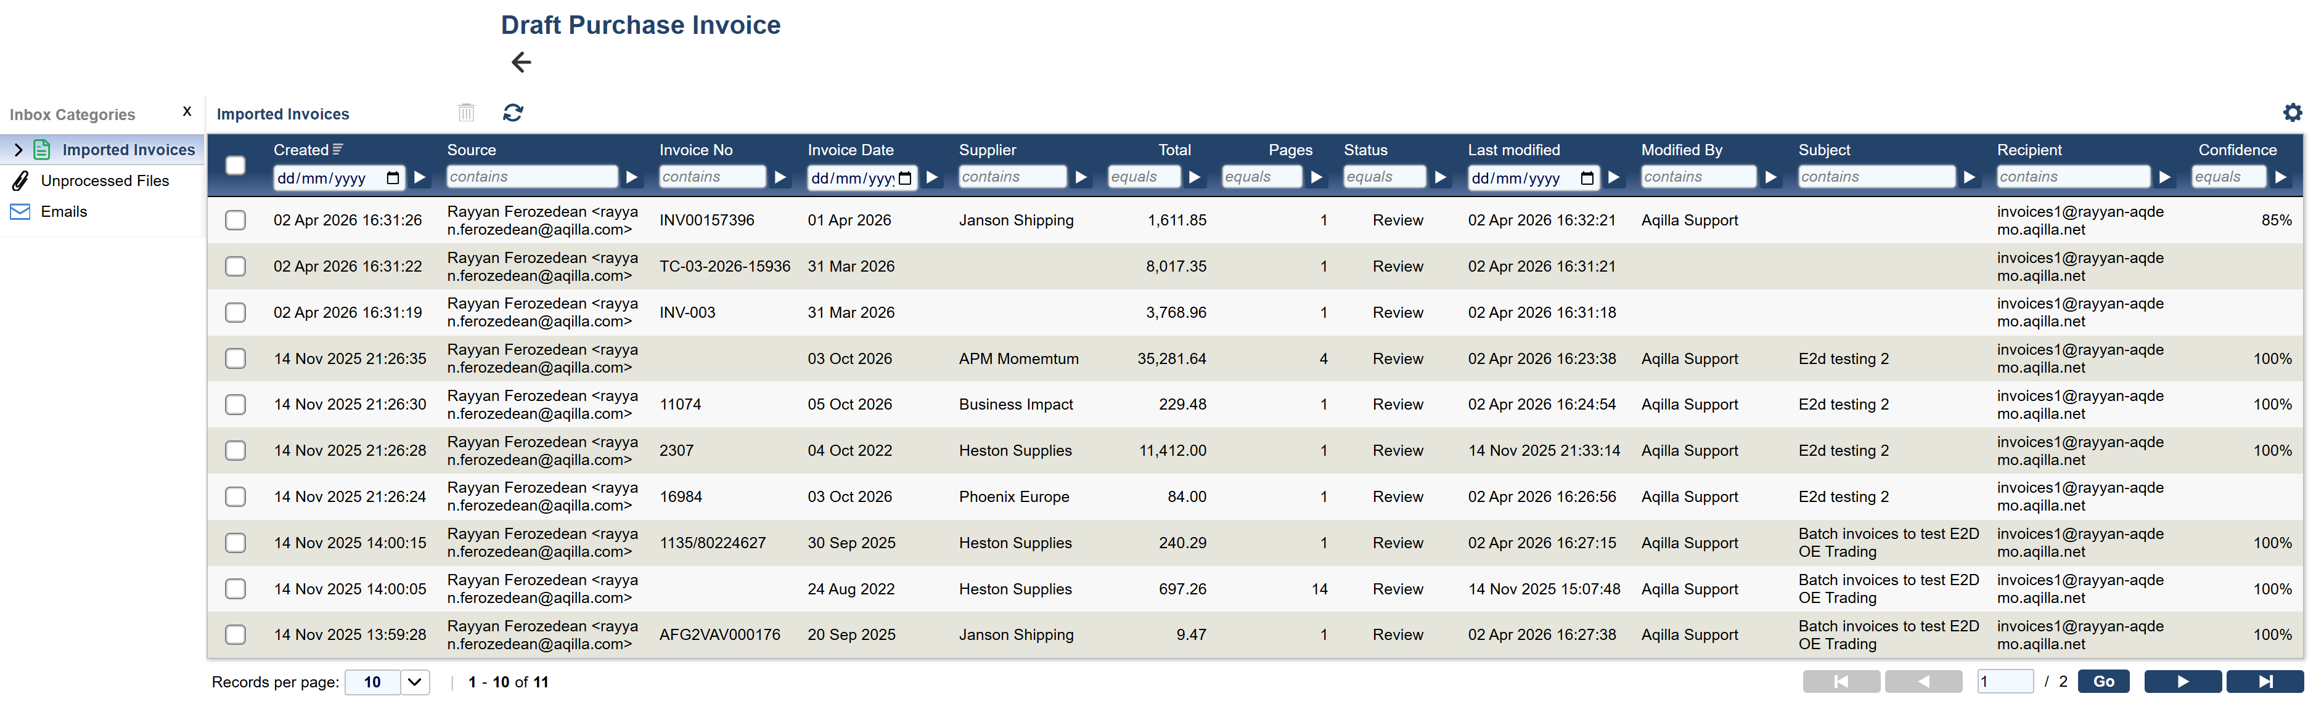Image resolution: width=2324 pixels, height=712 pixels.
Task: Sort by the Status column header
Action: tap(1365, 150)
